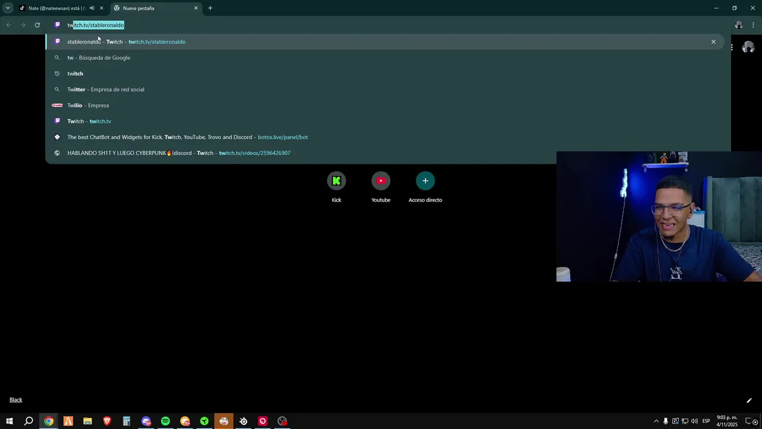Open the OBS Studio taskbar icon
The image size is (762, 429).
tap(282, 421)
